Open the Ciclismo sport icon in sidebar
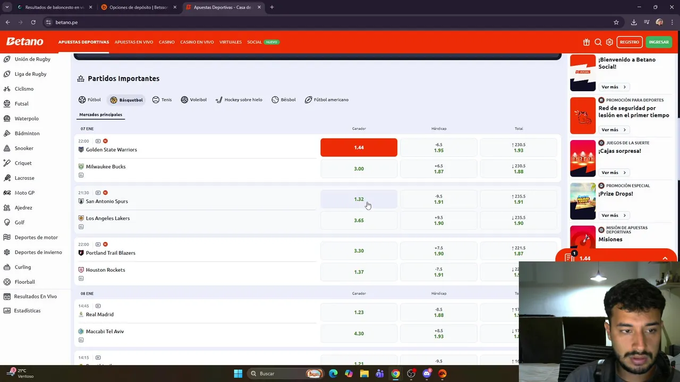Image resolution: width=680 pixels, height=382 pixels. click(x=7, y=89)
